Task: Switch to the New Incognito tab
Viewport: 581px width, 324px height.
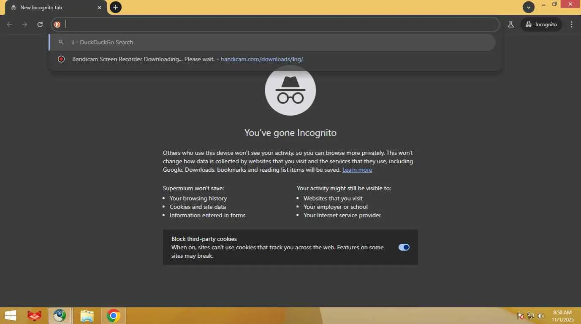Action: pos(56,8)
